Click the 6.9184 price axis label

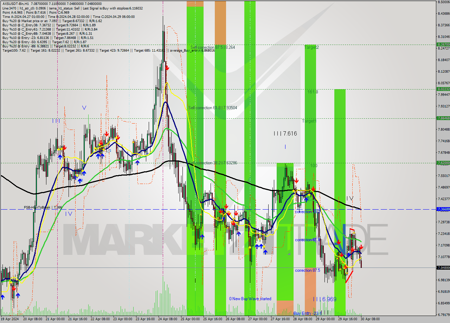point(444,292)
